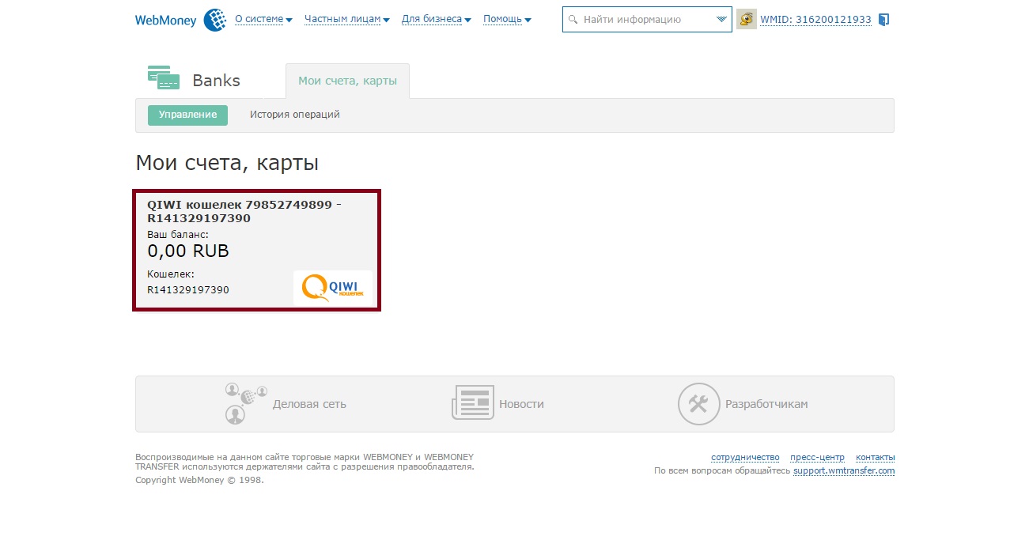1029x540 pixels.
Task: Open the Частным лицам dropdown menu
Action: (346, 19)
